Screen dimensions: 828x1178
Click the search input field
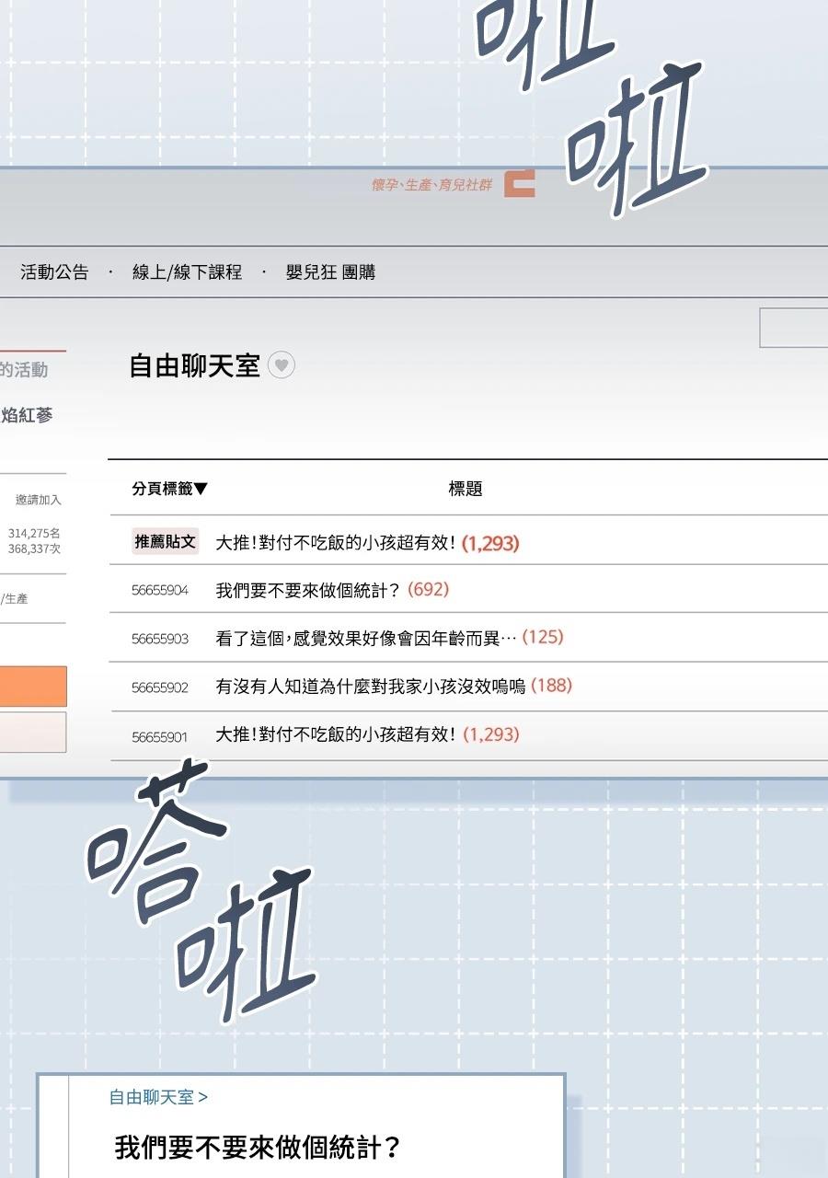(793, 328)
